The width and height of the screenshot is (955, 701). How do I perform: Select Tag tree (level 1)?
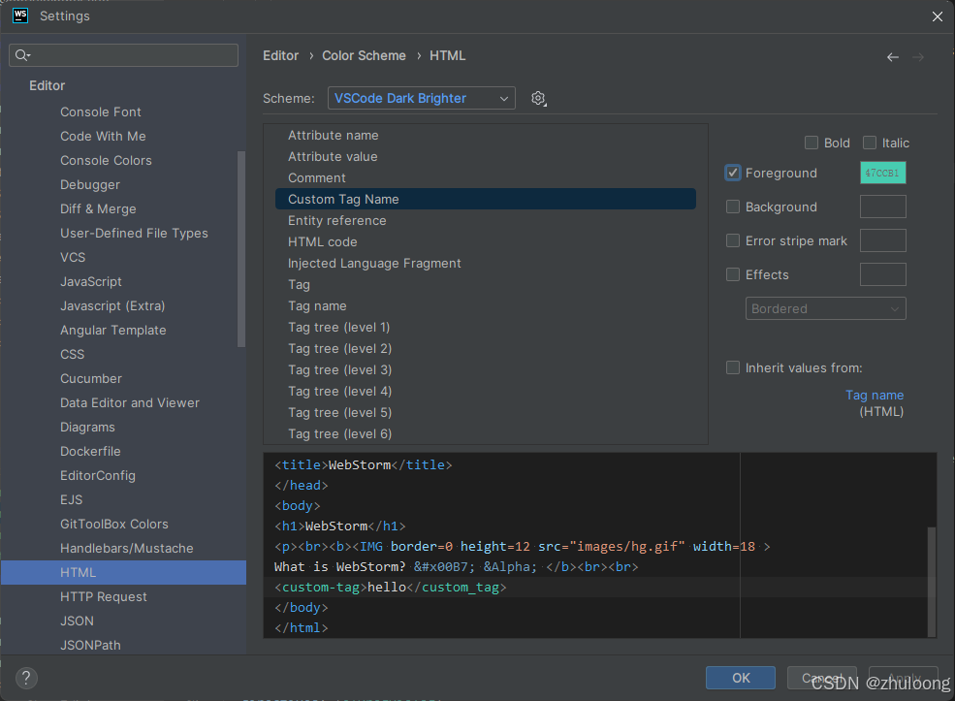click(x=486, y=327)
